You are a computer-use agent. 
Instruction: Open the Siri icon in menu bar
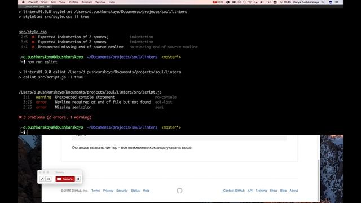[331, 2]
